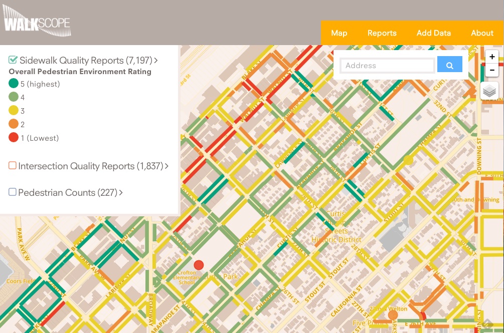Viewport: 504px width, 333px height.
Task: Open the Map tab
Action: pyautogui.click(x=339, y=33)
